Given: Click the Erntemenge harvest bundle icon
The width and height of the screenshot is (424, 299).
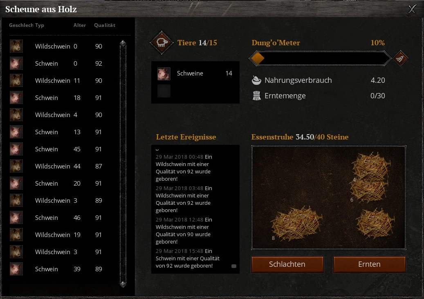Looking at the screenshot, I should tap(257, 96).
